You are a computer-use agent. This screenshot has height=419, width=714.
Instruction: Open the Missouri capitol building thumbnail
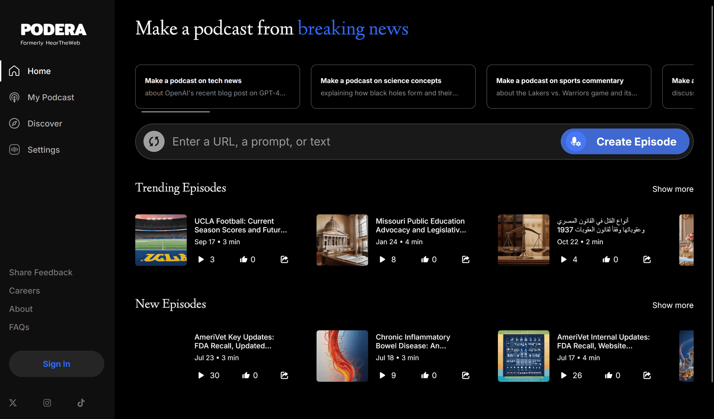pos(342,240)
